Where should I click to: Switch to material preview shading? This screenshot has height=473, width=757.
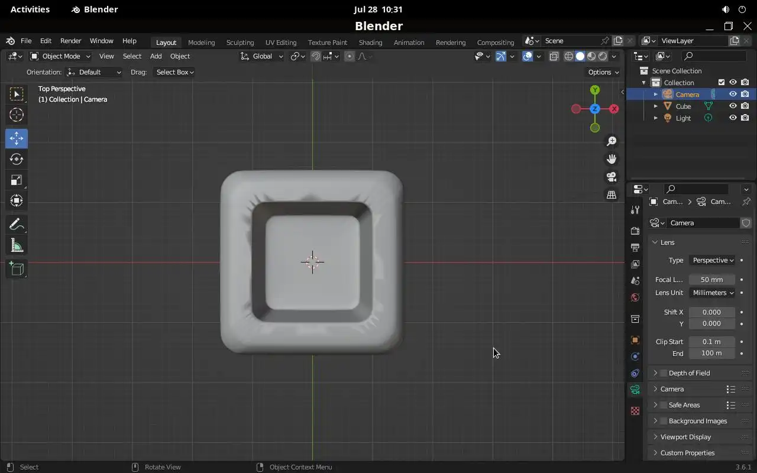[591, 56]
